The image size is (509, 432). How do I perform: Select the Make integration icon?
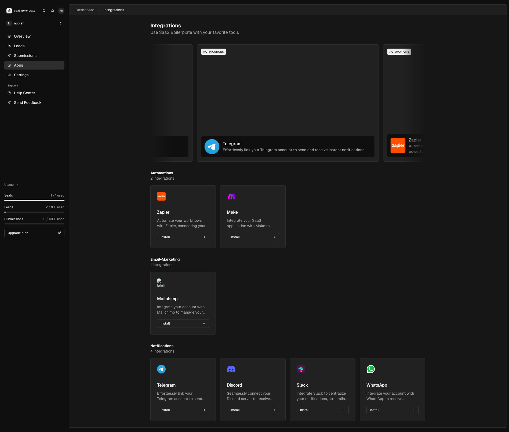(x=231, y=196)
